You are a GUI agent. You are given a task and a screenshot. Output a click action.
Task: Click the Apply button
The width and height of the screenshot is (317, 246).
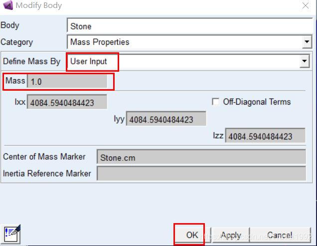pos(231,235)
